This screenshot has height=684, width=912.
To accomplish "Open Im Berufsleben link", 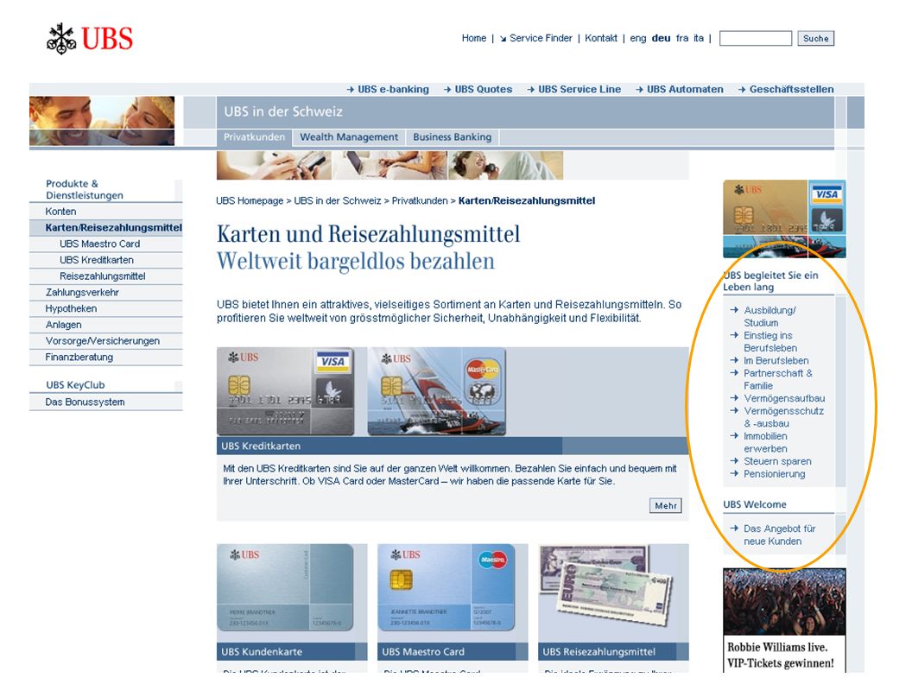I will coord(776,361).
